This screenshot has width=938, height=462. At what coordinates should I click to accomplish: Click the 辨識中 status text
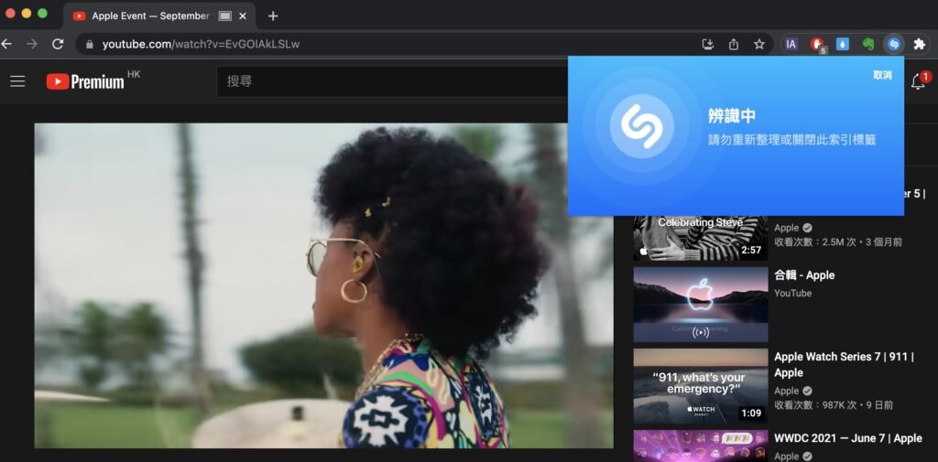[733, 116]
